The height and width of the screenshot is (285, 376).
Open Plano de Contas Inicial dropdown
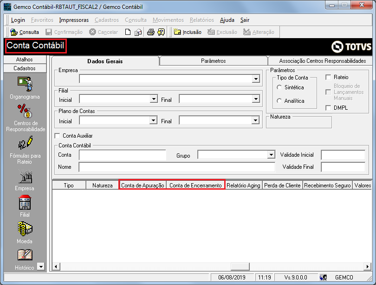click(154, 120)
